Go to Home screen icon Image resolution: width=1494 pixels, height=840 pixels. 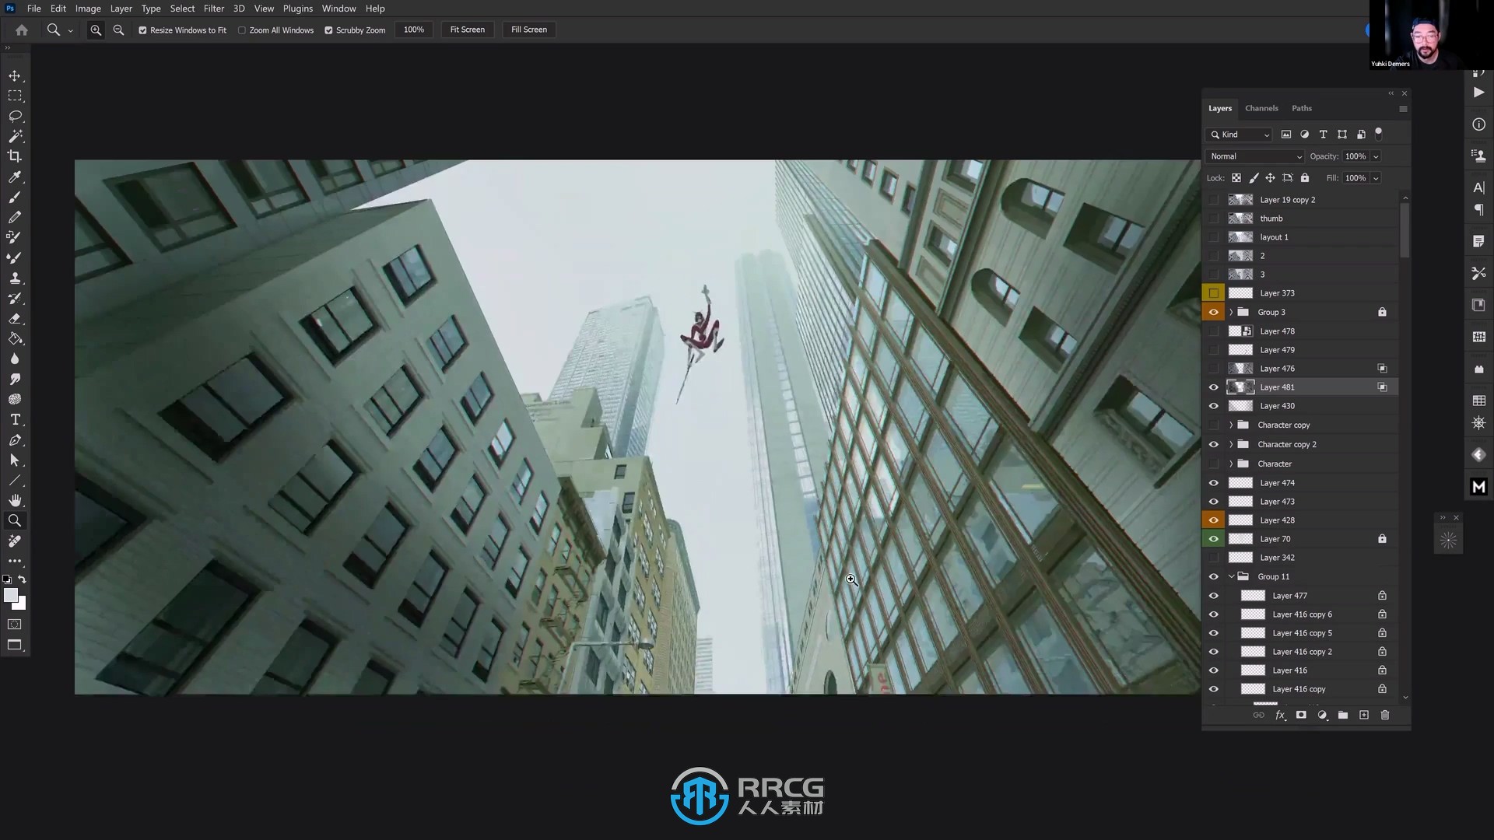click(x=22, y=30)
